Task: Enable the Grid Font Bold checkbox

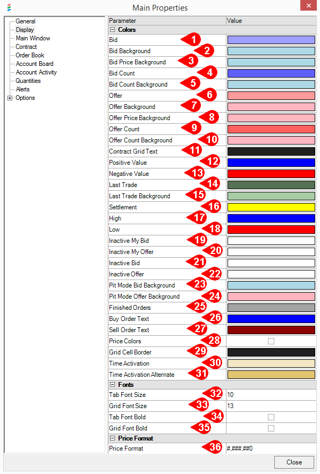Action: pos(271,428)
